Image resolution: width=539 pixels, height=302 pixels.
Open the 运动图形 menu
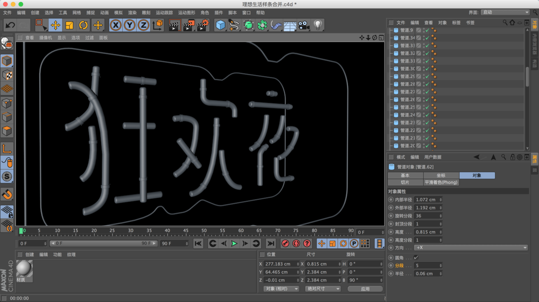(x=186, y=13)
